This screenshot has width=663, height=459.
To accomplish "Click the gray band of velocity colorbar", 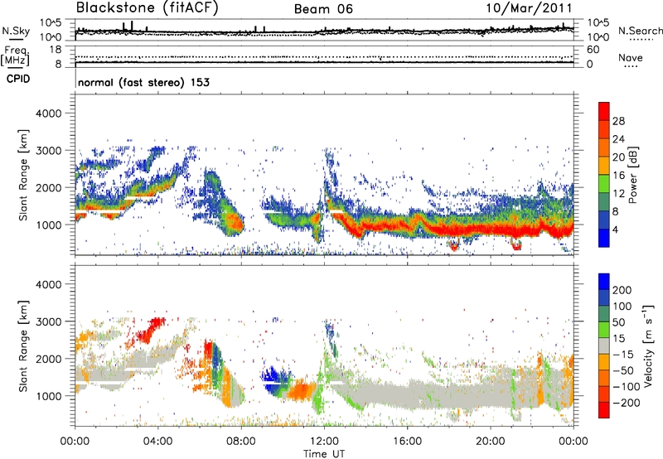I will pos(604,346).
